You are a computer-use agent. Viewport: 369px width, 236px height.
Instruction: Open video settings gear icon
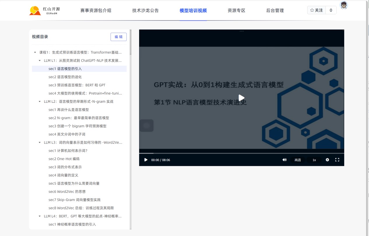click(327, 160)
